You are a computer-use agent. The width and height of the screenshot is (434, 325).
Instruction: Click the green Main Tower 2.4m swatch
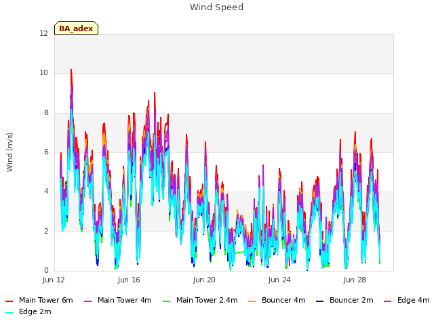166,301
